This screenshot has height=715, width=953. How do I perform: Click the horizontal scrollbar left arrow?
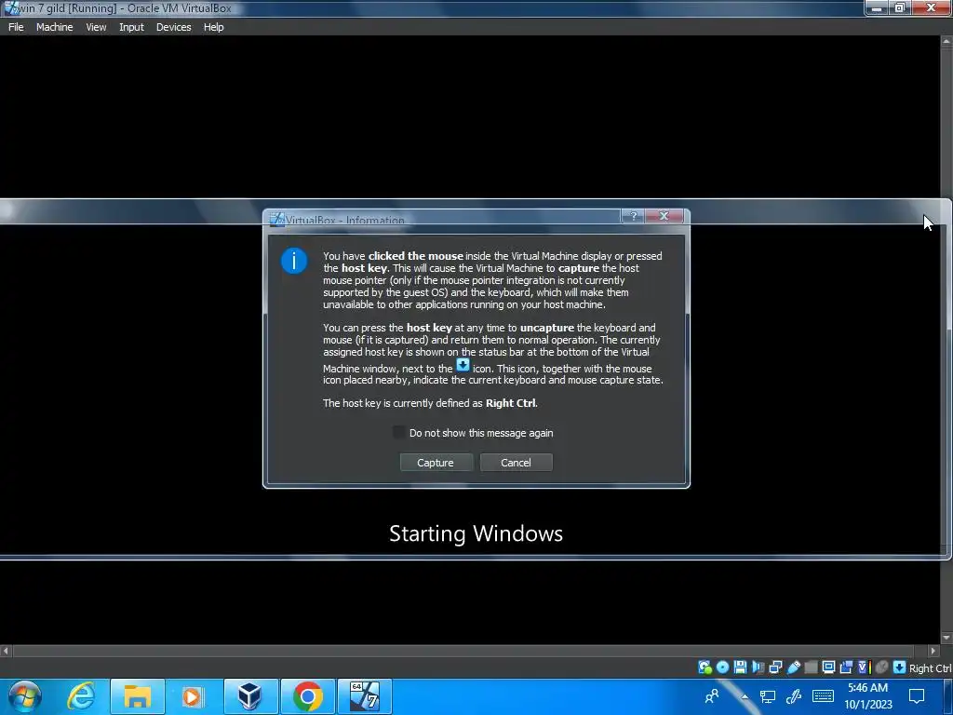click(6, 651)
